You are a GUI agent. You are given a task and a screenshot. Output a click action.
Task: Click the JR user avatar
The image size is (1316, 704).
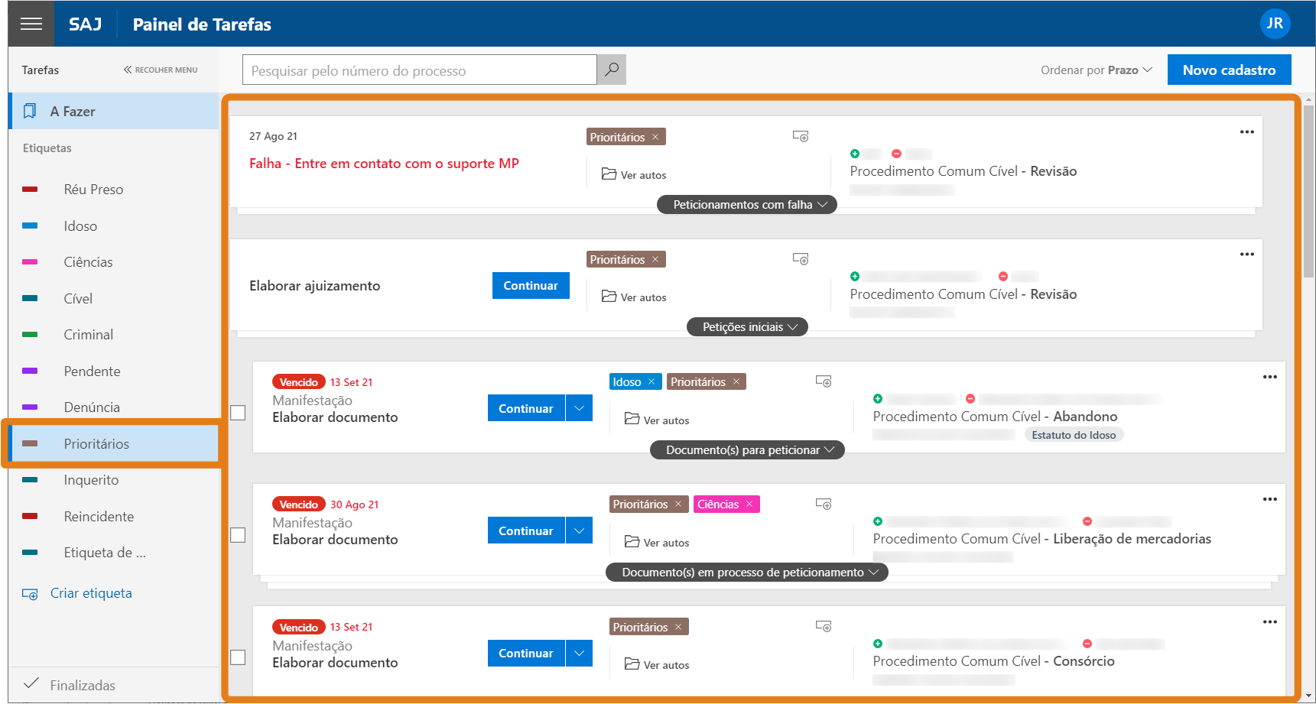pos(1275,23)
